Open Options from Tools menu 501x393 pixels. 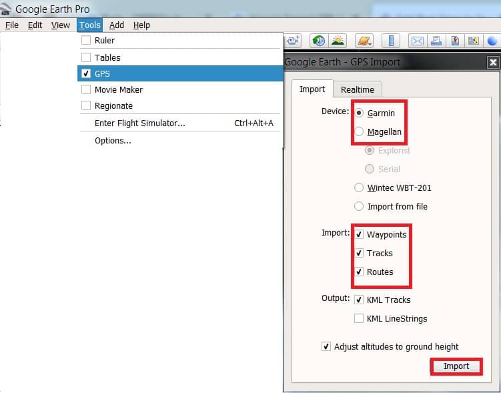point(180,140)
